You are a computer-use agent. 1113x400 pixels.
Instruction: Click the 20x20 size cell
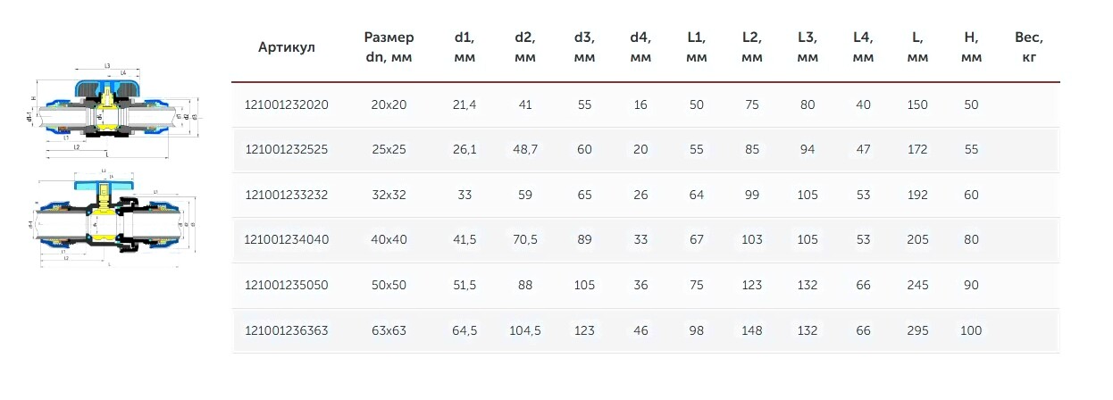click(x=389, y=104)
